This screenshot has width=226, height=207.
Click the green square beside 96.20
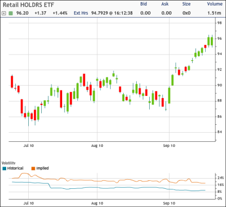[11, 13]
